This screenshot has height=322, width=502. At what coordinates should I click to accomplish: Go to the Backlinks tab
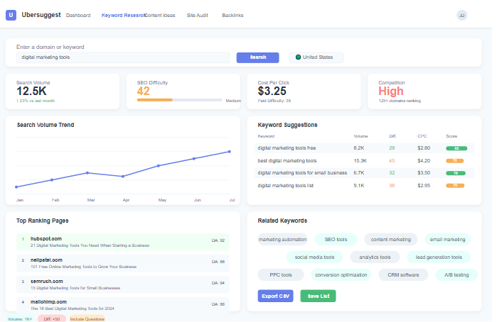pos(233,15)
